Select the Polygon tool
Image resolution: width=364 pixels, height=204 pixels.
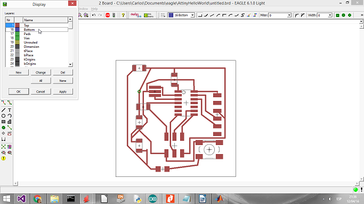(10, 122)
